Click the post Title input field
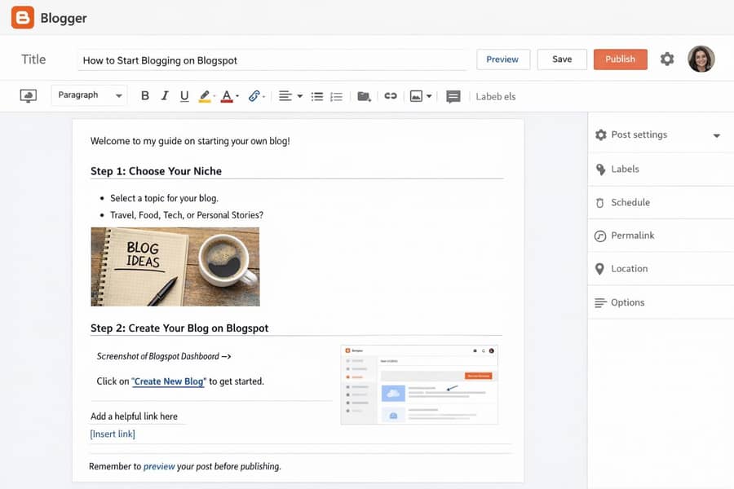 (x=272, y=60)
